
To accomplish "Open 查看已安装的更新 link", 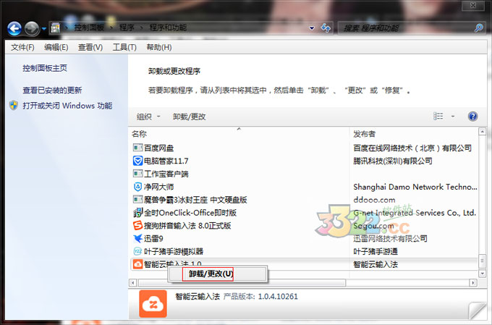I will pos(52,90).
